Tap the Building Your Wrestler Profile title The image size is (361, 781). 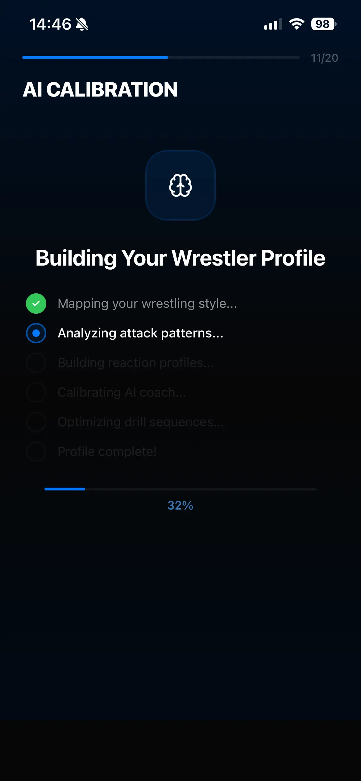[180, 258]
